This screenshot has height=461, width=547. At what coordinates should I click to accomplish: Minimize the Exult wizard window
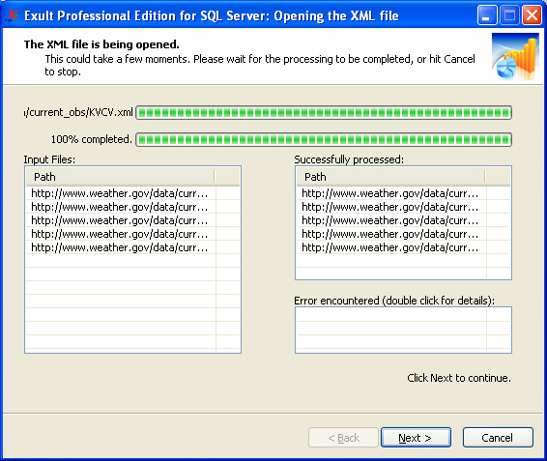487,15
